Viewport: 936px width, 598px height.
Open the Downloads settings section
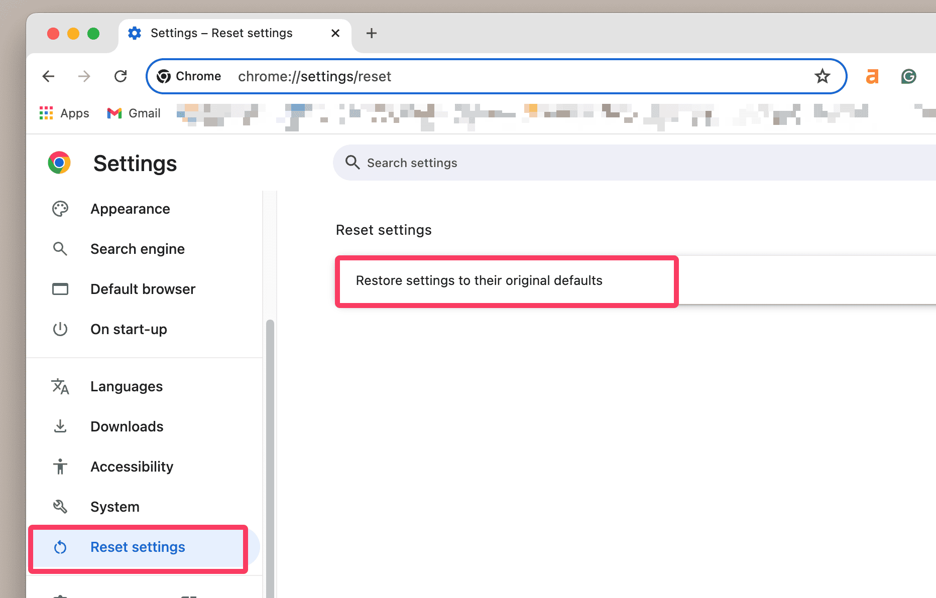[x=127, y=426]
